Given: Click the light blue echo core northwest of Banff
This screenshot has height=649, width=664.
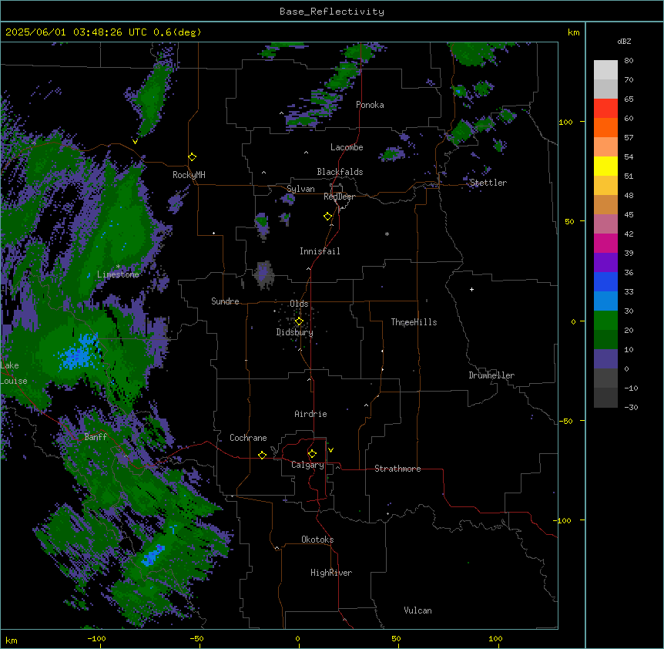Looking at the screenshot, I should pyautogui.click(x=80, y=352).
